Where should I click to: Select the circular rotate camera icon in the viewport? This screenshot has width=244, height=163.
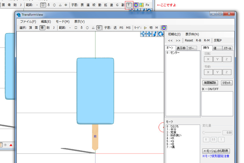pyautogui.click(x=161, y=34)
